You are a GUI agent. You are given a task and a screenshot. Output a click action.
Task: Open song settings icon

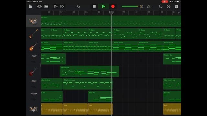169,6
